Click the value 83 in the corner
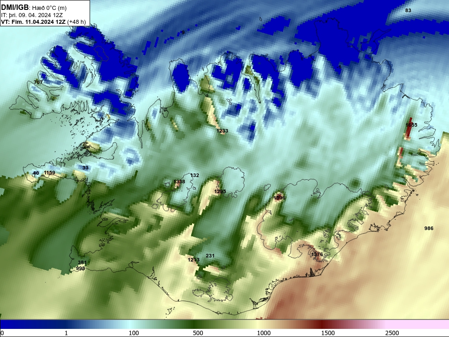This screenshot has width=449, height=337. pos(408,11)
